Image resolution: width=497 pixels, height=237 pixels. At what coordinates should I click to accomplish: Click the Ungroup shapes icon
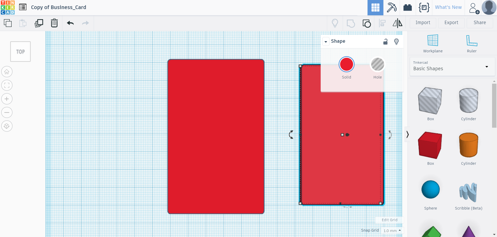click(x=367, y=23)
